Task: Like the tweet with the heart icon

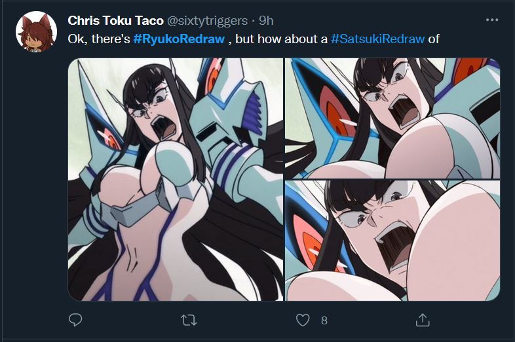Action: (x=303, y=320)
